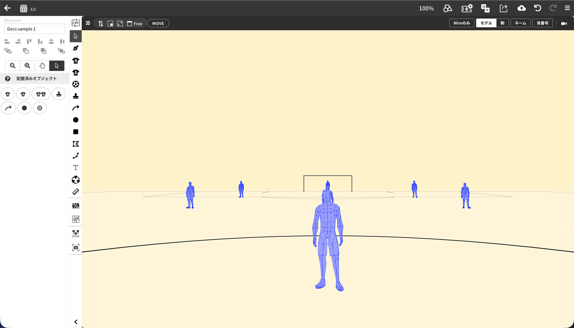This screenshot has width=574, height=328.
Task: Select the Text tool
Action: (x=76, y=168)
